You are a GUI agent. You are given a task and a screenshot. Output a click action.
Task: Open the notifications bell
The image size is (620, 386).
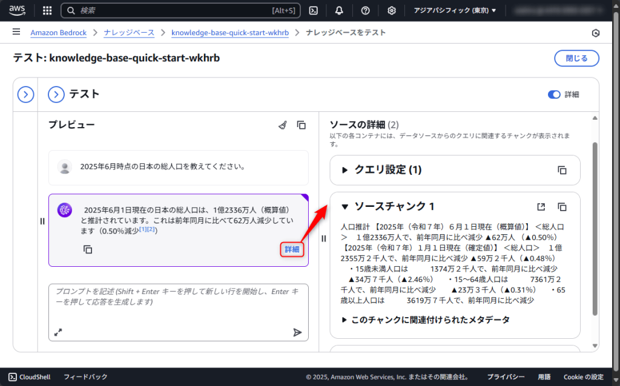point(339,11)
